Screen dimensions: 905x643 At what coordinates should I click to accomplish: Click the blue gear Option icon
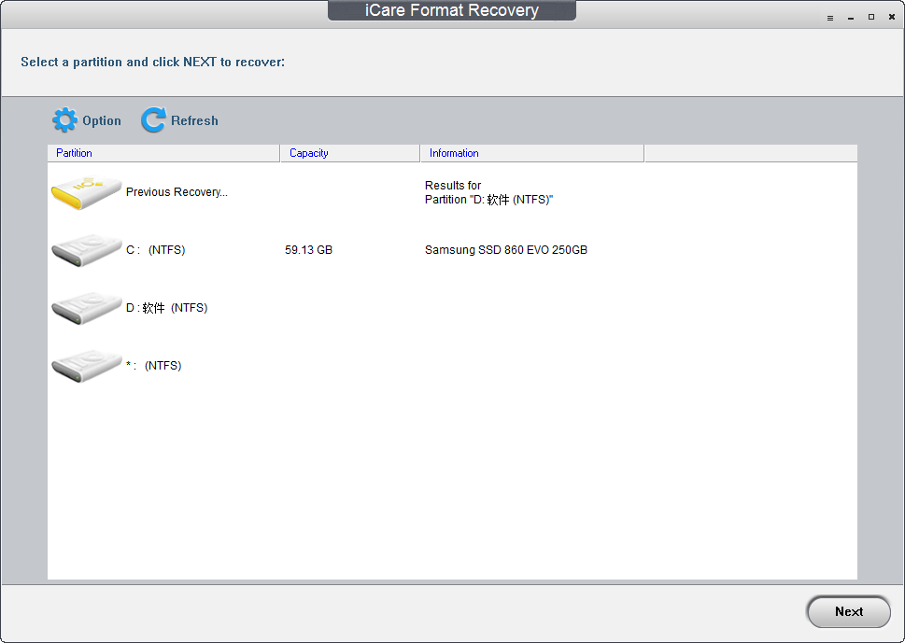[64, 120]
